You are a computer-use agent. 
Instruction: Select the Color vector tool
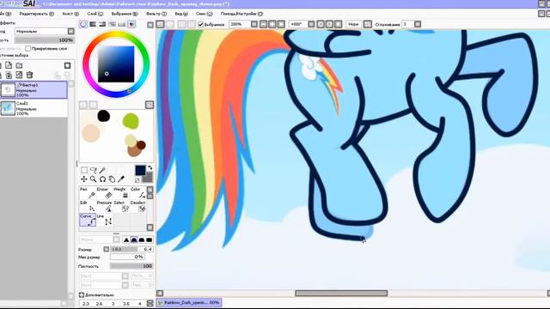point(138,192)
